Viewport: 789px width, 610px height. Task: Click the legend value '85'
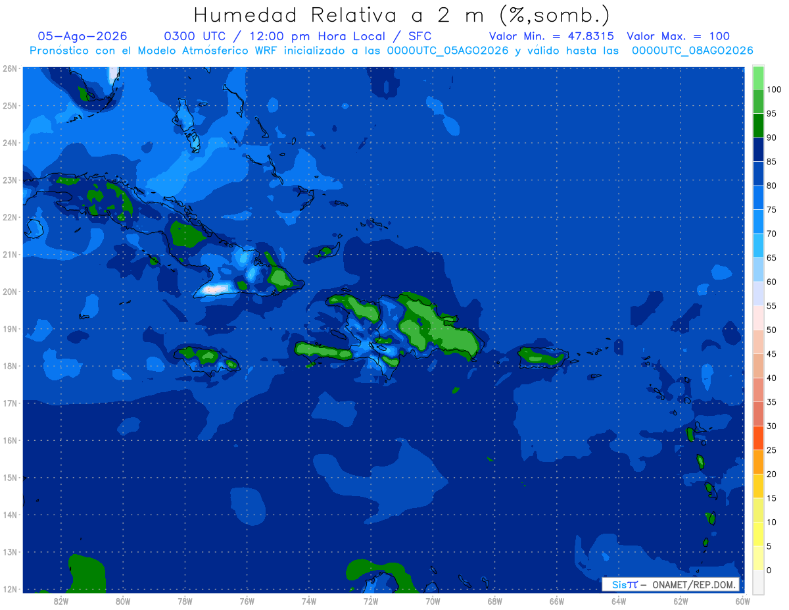(x=771, y=162)
